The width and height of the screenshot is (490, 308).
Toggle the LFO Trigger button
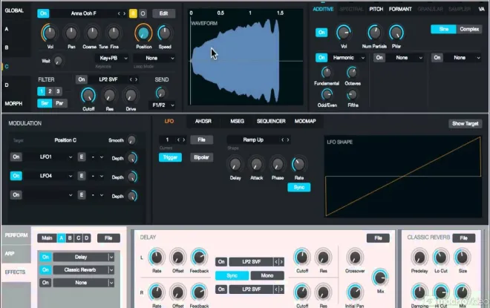click(x=170, y=157)
